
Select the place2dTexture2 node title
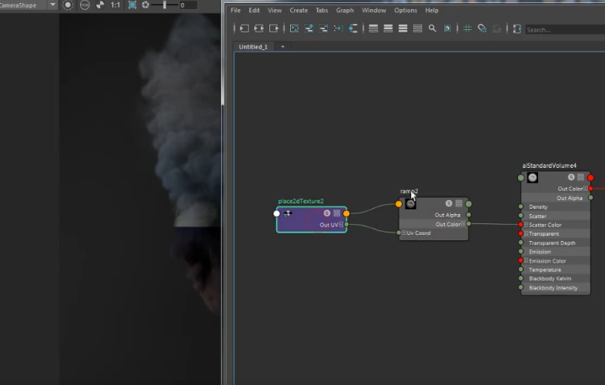[x=301, y=201]
